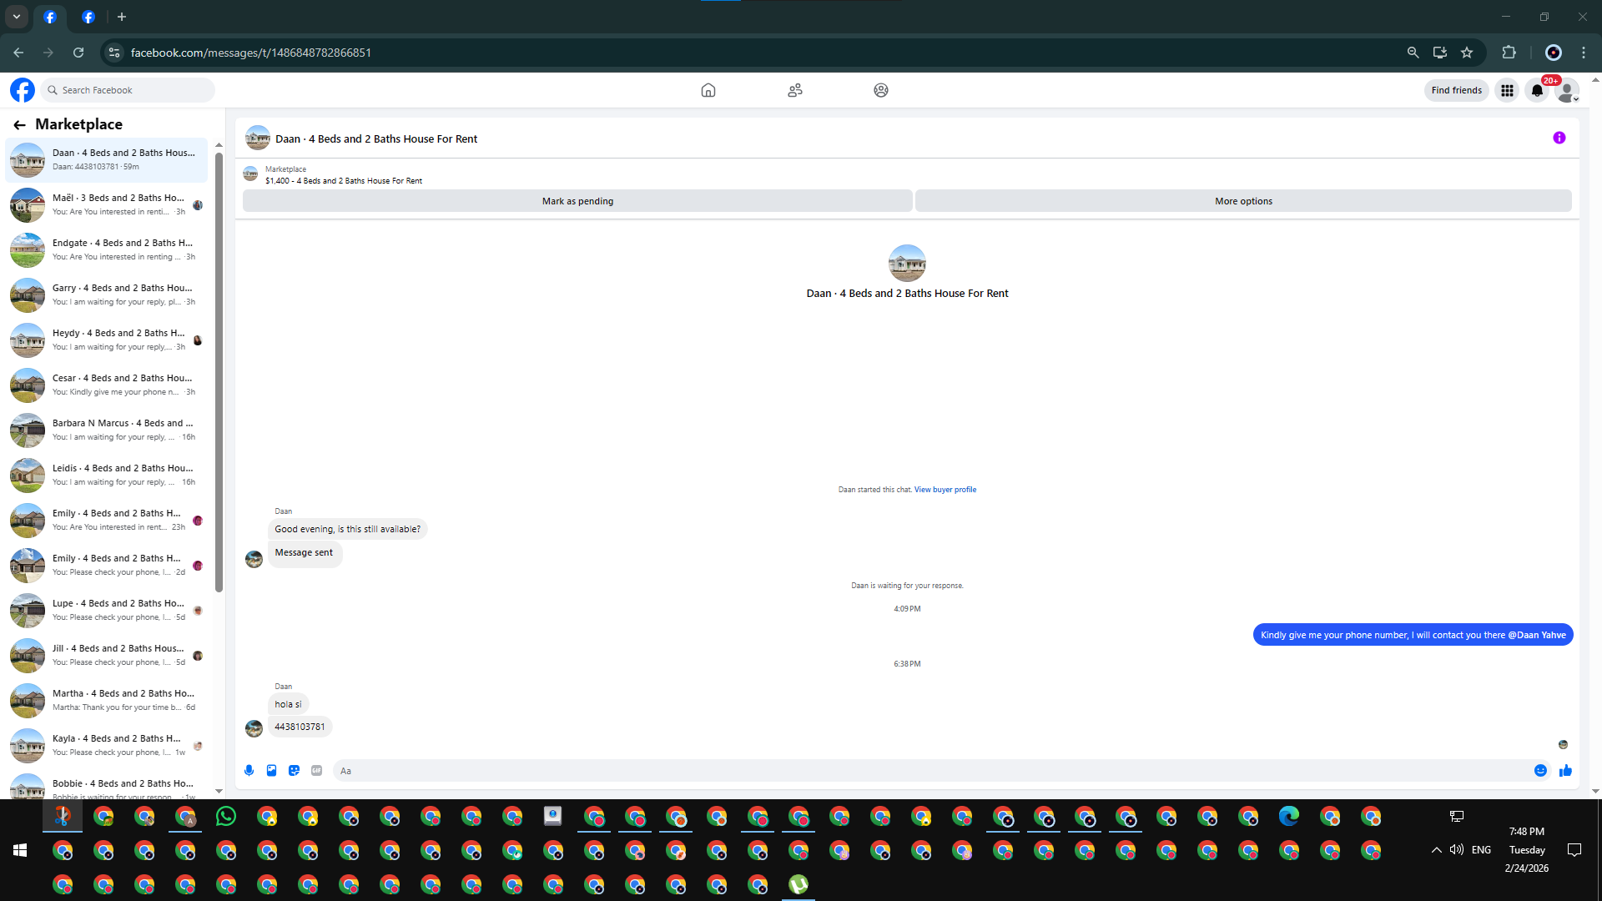
Task: Go to Facebook Home tab
Action: (708, 90)
